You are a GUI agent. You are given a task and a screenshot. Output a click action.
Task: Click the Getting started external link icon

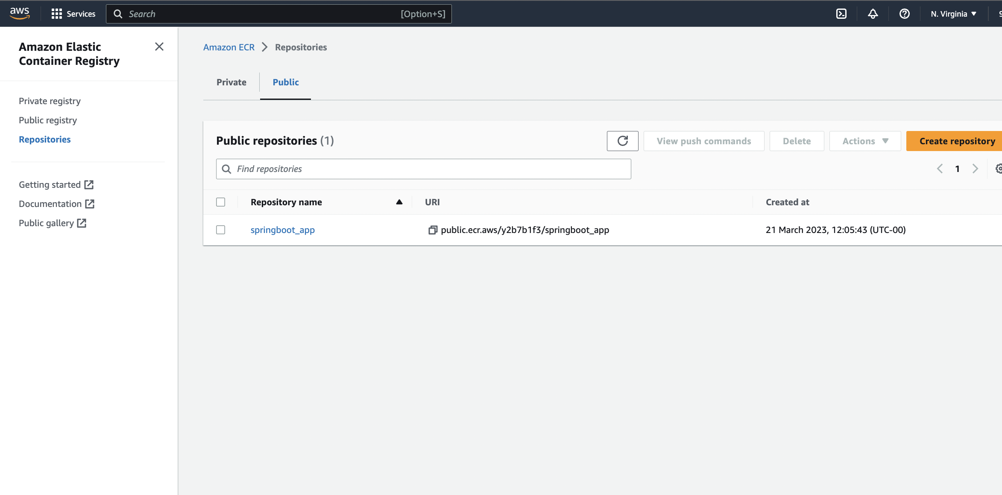[x=89, y=185]
